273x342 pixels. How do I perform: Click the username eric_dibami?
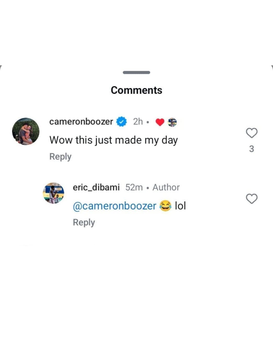point(96,187)
